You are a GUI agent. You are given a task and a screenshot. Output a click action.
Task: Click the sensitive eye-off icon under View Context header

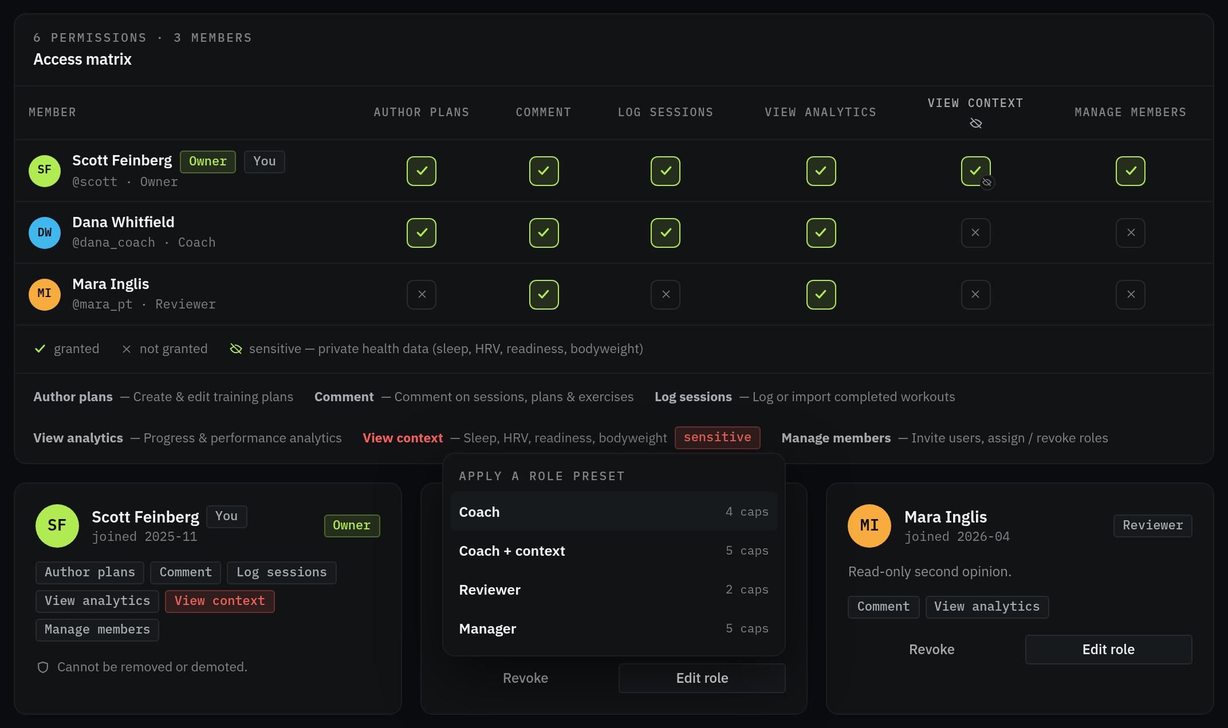click(976, 123)
